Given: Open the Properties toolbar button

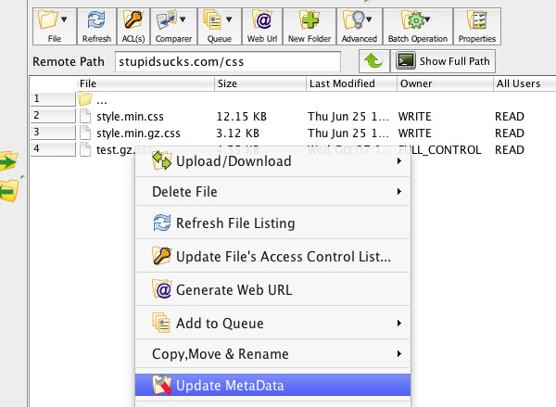Looking at the screenshot, I should pos(477,27).
